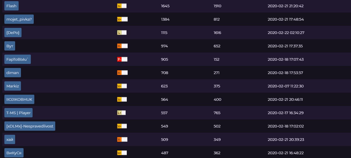Screen dimensions: 351x158
Task: Click the H- rank badge for хай
Action: pos(122,140)
